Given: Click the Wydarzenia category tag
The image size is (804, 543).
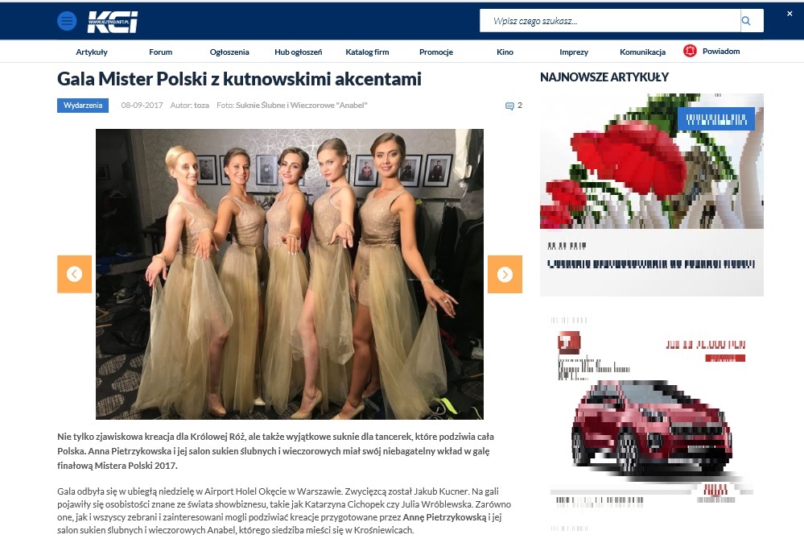Looking at the screenshot, I should pos(83,106).
